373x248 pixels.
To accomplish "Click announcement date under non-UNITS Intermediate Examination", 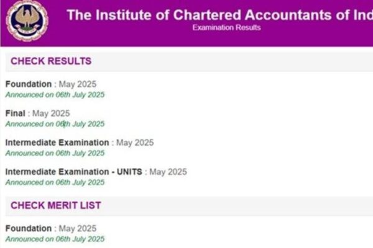I will coord(55,153).
